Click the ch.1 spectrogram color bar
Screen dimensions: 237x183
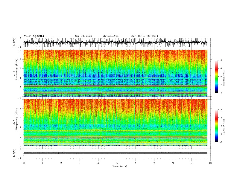click(216, 77)
